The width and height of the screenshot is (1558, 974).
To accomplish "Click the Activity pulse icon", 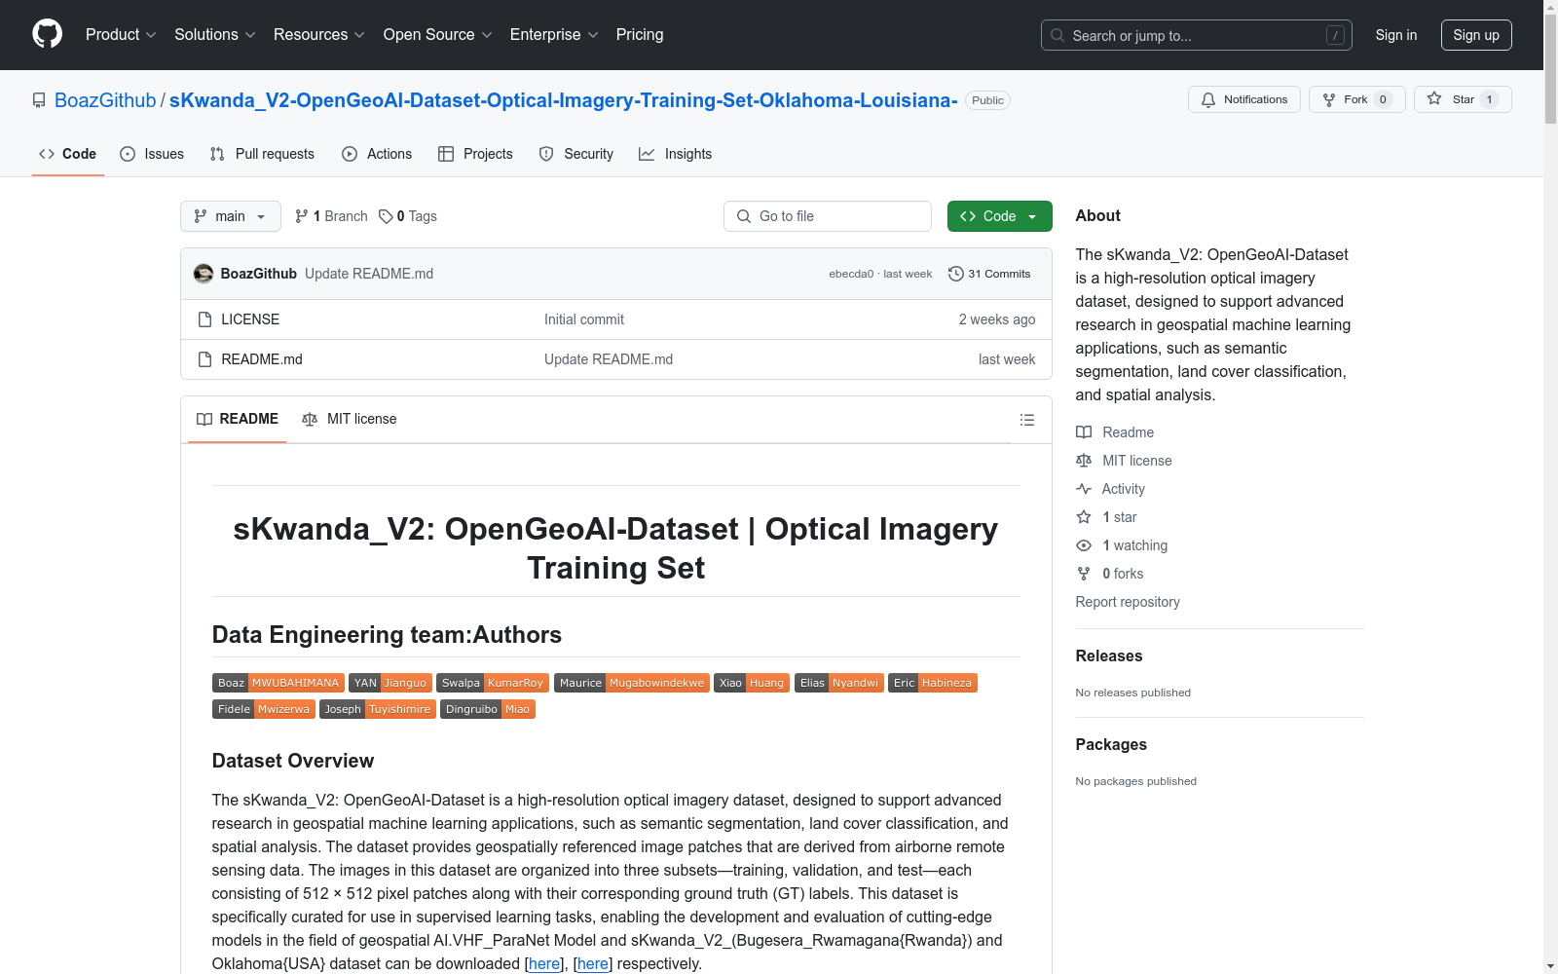I will point(1084,489).
